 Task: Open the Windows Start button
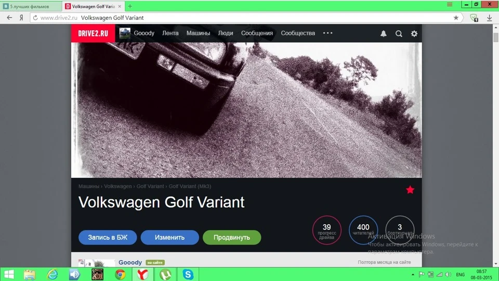9,274
